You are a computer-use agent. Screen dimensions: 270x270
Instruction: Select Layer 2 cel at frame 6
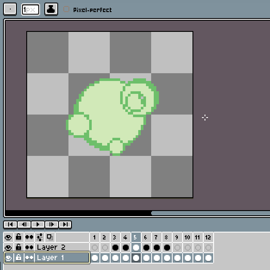pos(146,248)
